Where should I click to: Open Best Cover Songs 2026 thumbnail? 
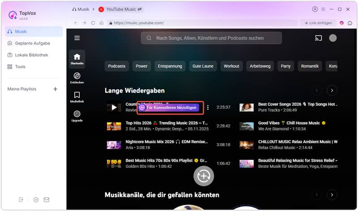pos(247,107)
